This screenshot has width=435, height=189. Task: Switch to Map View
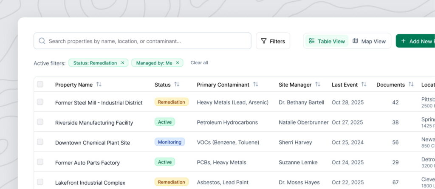(369, 41)
